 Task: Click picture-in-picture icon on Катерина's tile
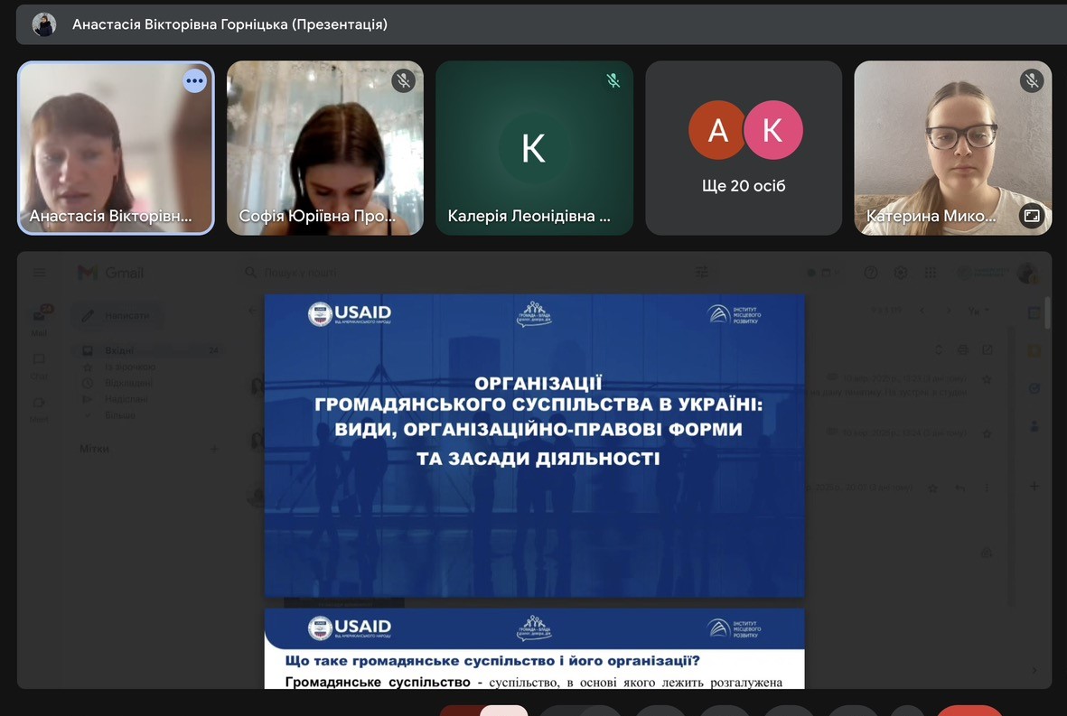tap(1031, 215)
